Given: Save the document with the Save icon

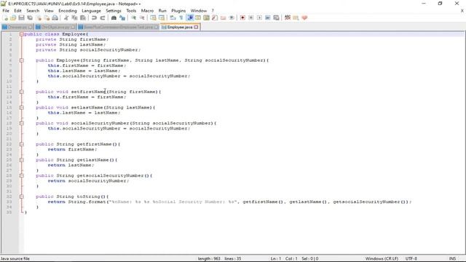Looking at the screenshot, I should (21, 17).
